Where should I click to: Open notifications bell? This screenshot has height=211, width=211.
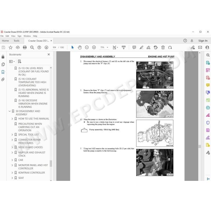[192, 41]
